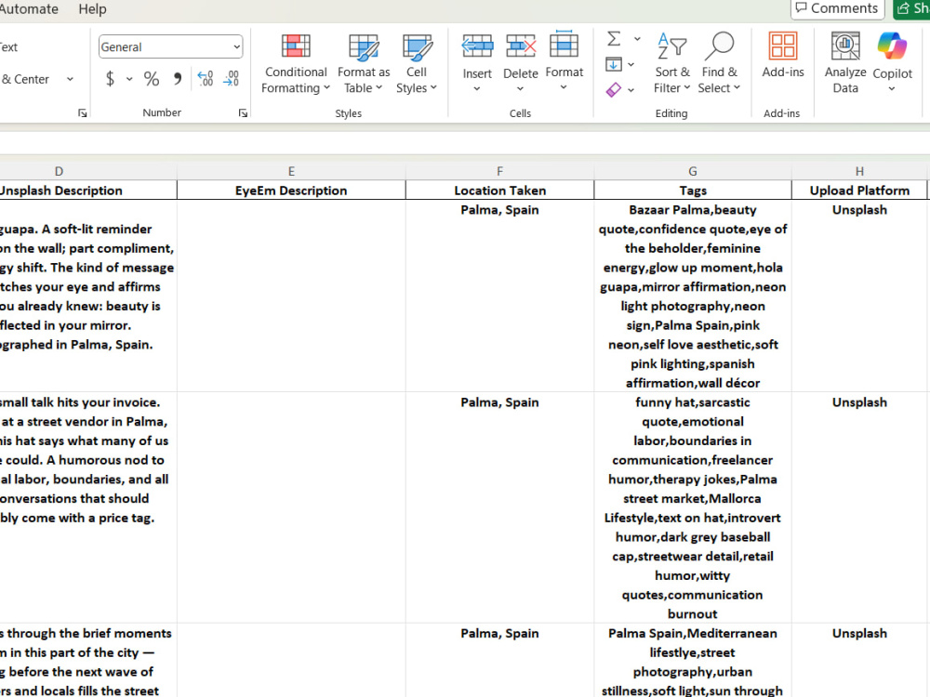Click Increase Decimal icon
This screenshot has height=697, width=930.
point(206,79)
